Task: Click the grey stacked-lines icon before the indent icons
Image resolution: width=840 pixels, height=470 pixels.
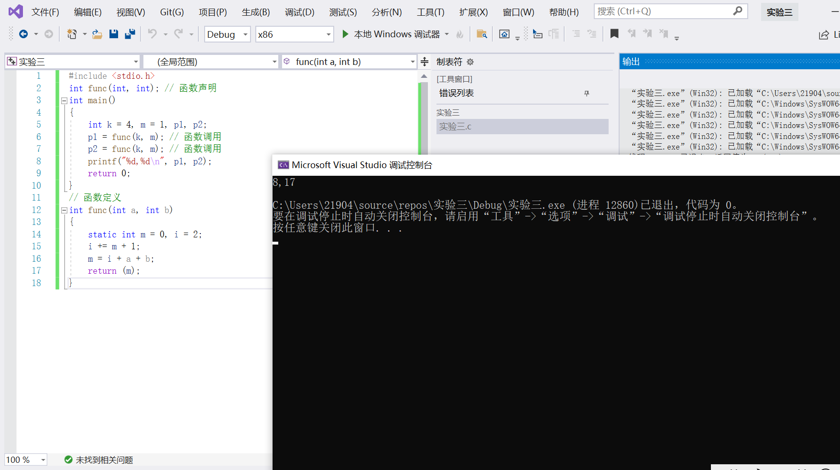Action: coord(554,34)
